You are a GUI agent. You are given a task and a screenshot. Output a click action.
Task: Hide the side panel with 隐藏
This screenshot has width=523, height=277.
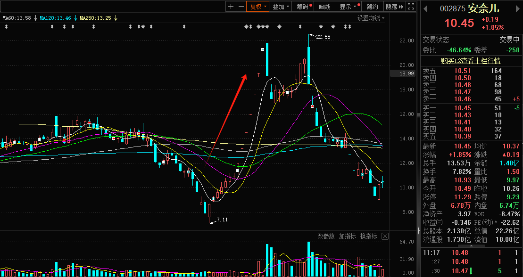(x=394, y=6)
